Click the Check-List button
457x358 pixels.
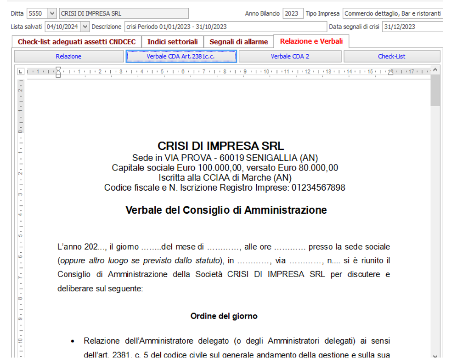pyautogui.click(x=392, y=56)
